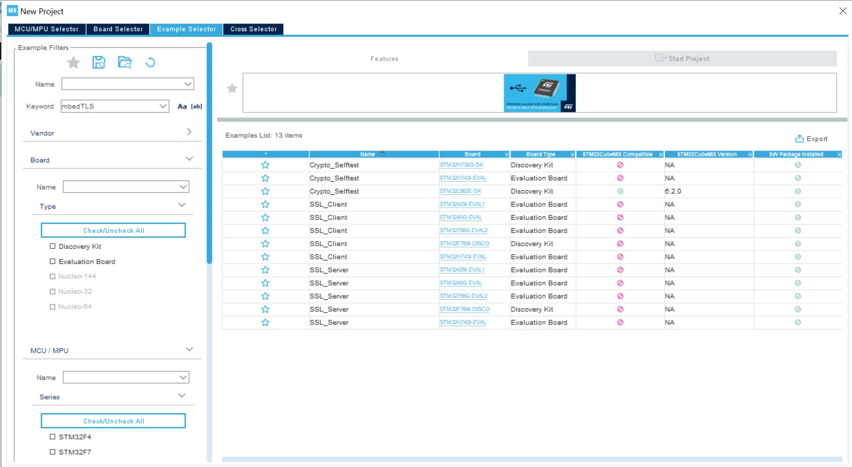Switch to the Cross Selector tab
This screenshot has height=467, width=852.
(x=253, y=29)
